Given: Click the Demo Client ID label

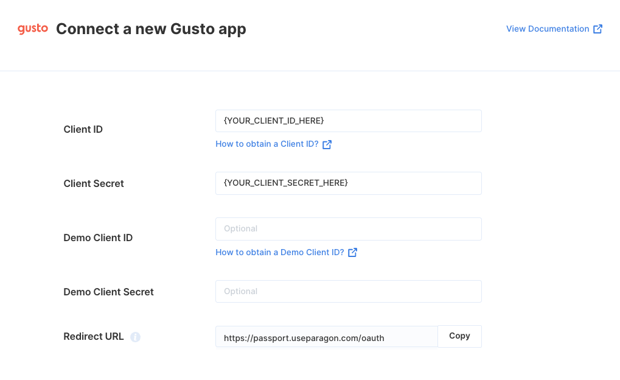Looking at the screenshot, I should pyautogui.click(x=98, y=238).
